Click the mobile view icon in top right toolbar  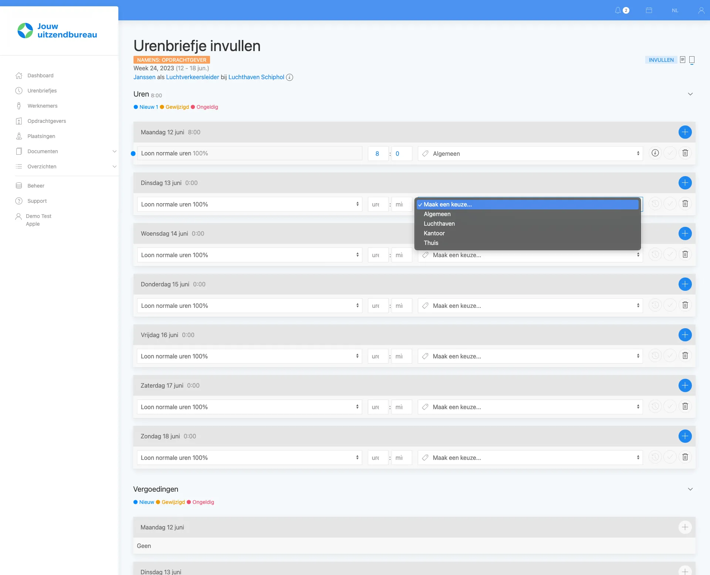click(x=692, y=59)
